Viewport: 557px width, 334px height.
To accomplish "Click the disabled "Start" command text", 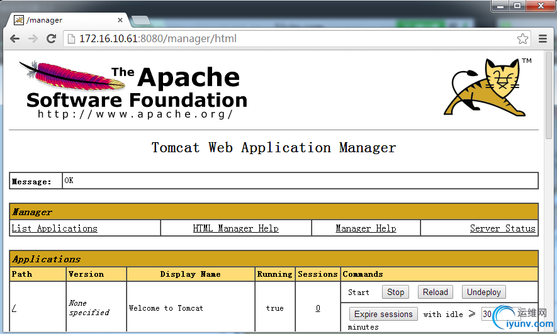I will tap(358, 292).
